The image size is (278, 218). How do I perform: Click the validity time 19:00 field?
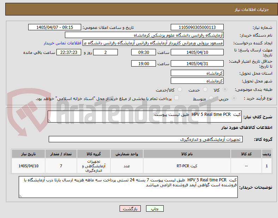(144, 63)
